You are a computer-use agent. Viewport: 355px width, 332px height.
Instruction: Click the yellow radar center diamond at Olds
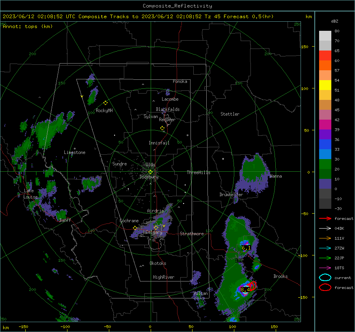click(x=150, y=172)
